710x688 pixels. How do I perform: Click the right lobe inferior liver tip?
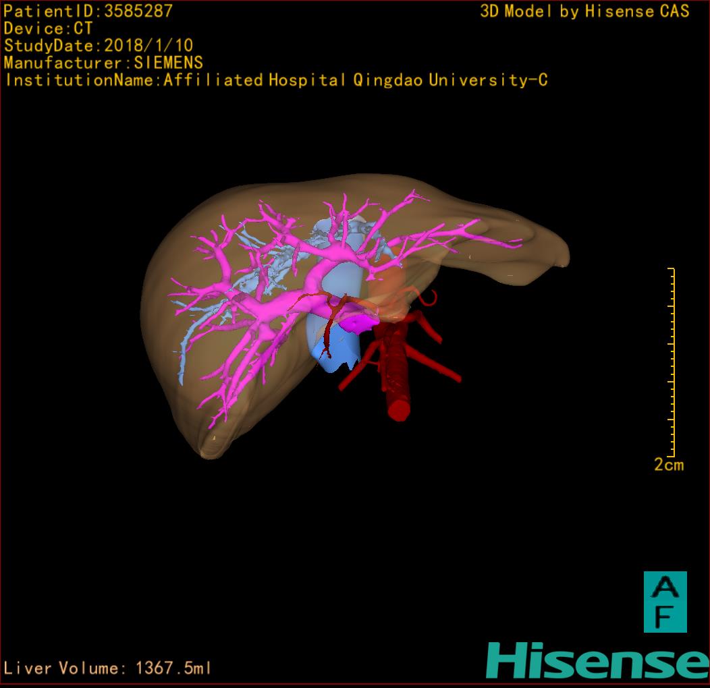[211, 449]
